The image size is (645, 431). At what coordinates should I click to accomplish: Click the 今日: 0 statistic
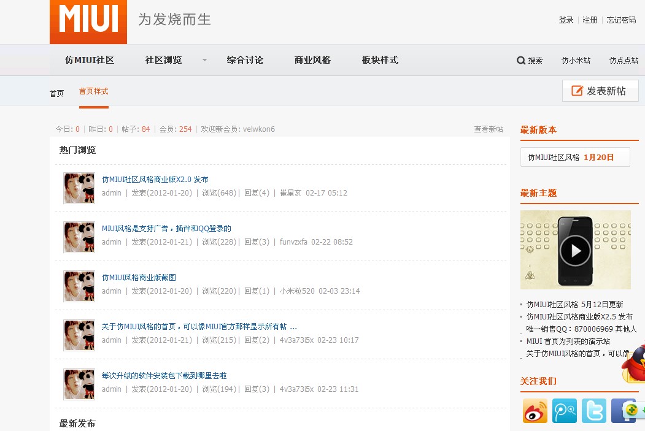point(68,129)
